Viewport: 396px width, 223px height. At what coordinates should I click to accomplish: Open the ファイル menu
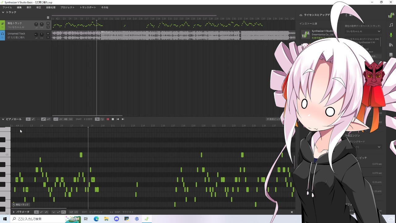[7, 7]
